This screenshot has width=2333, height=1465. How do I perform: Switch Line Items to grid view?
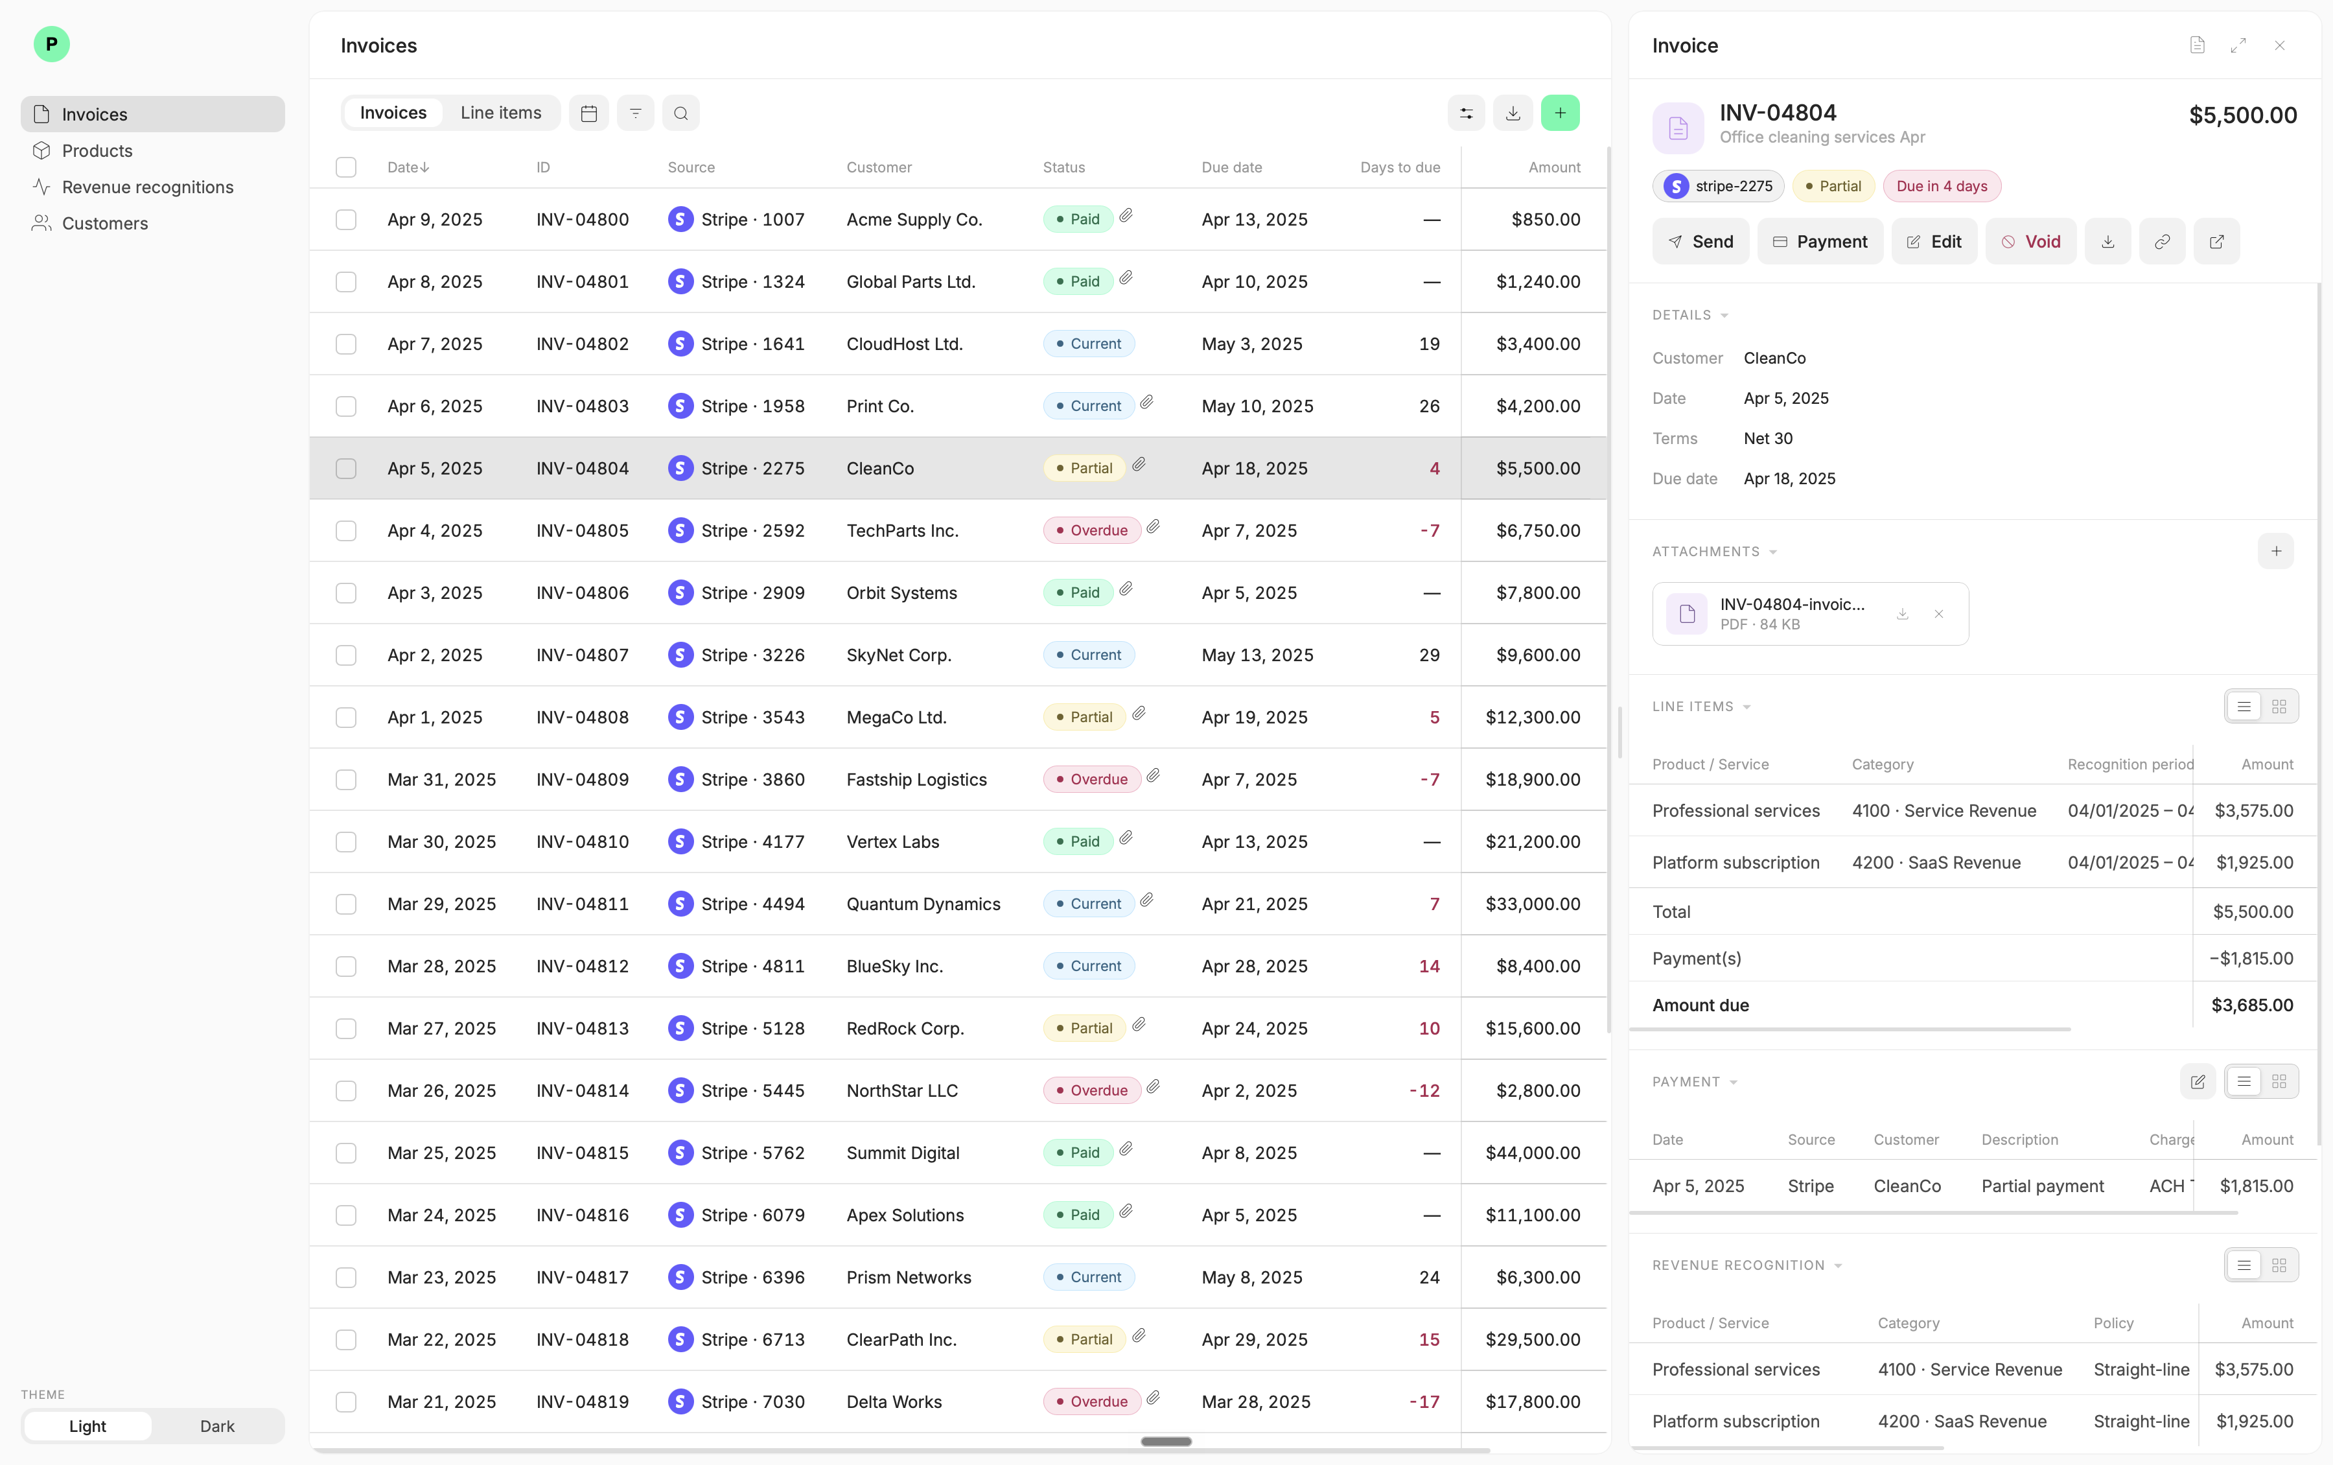pyautogui.click(x=2279, y=707)
